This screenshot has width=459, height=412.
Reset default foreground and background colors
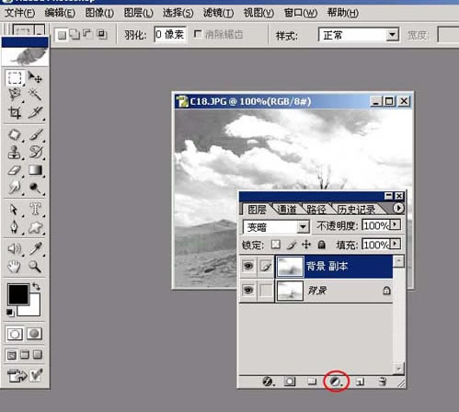coord(9,313)
